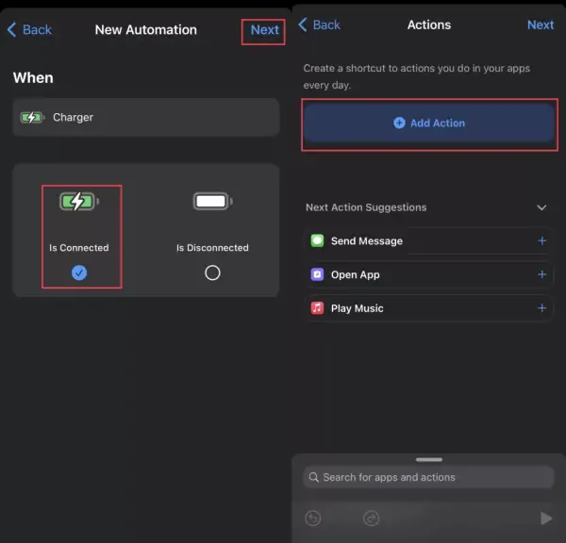Tap the Add Action button
Screen dimensions: 566x543
pos(429,123)
